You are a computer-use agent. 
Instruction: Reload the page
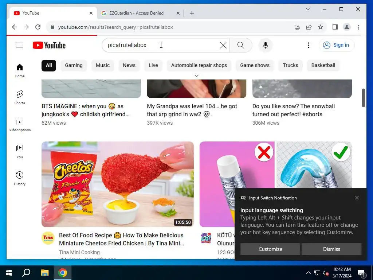[38, 27]
